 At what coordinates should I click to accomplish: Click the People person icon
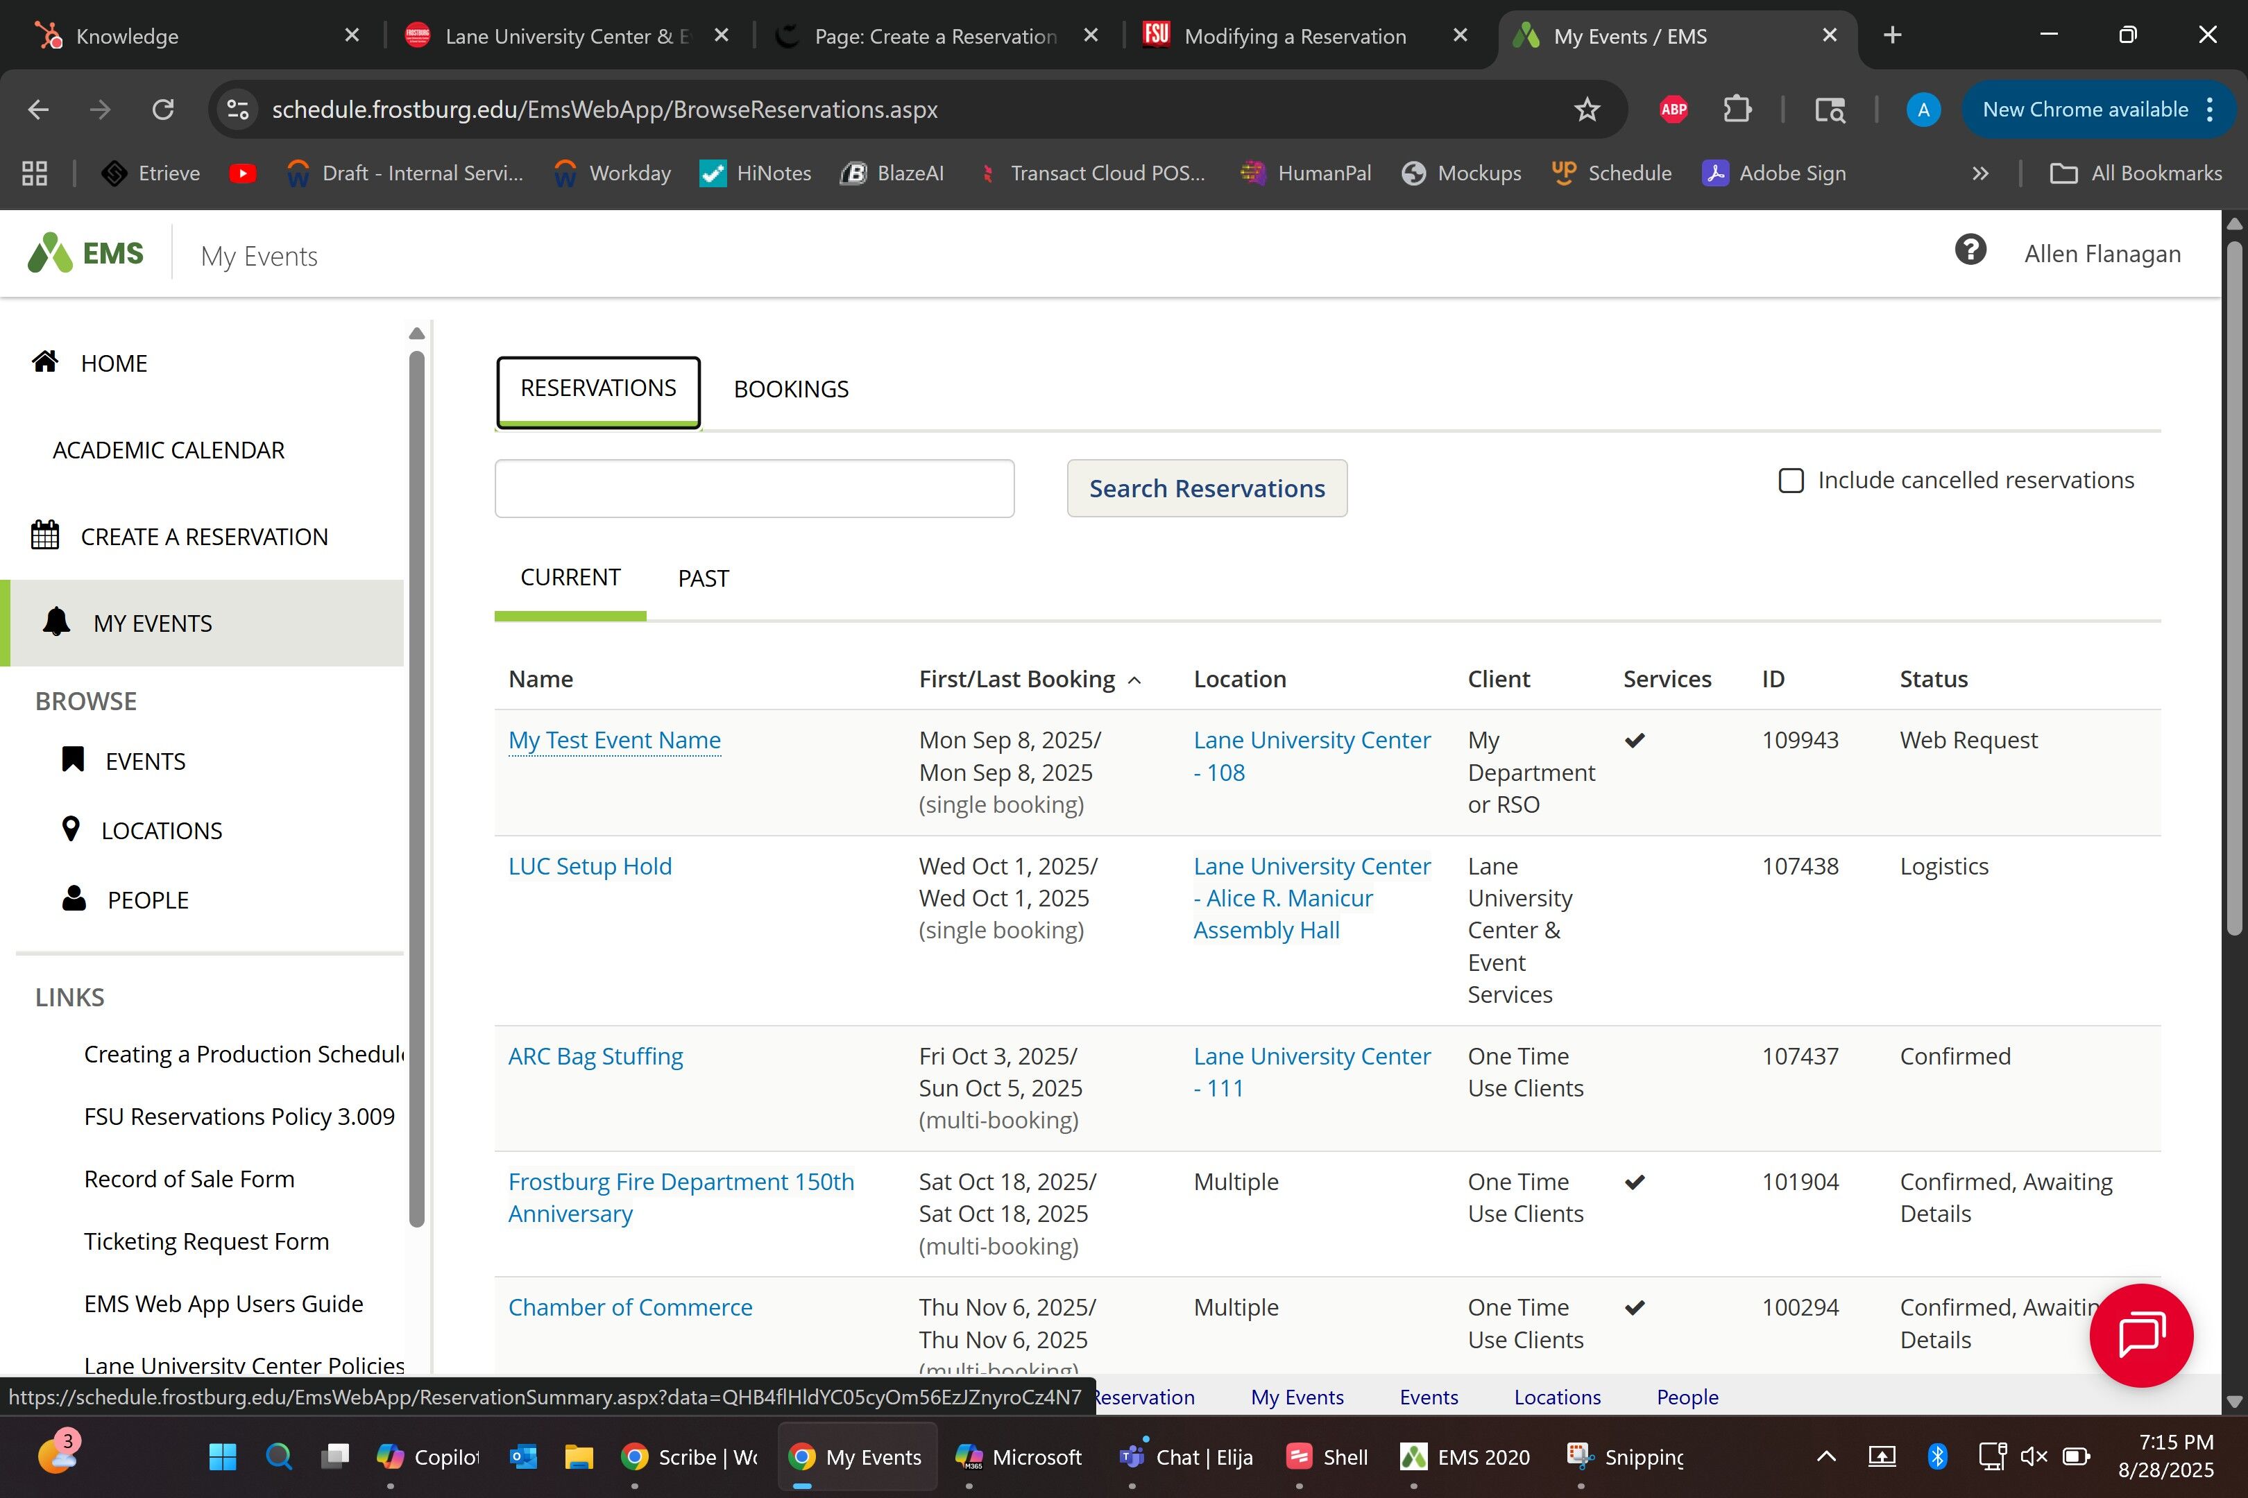click(x=74, y=899)
